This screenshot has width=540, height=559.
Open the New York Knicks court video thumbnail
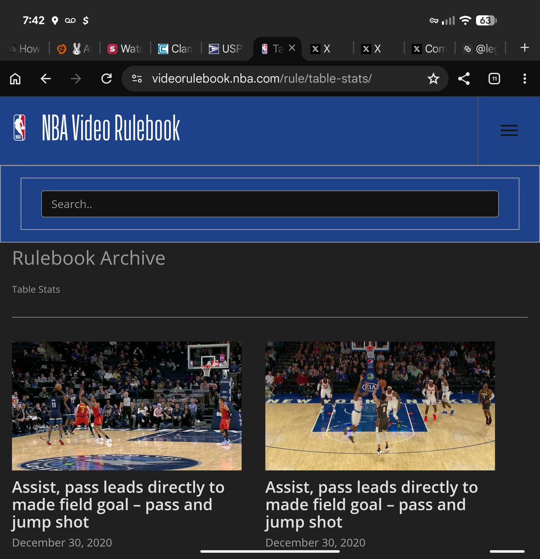click(x=380, y=406)
